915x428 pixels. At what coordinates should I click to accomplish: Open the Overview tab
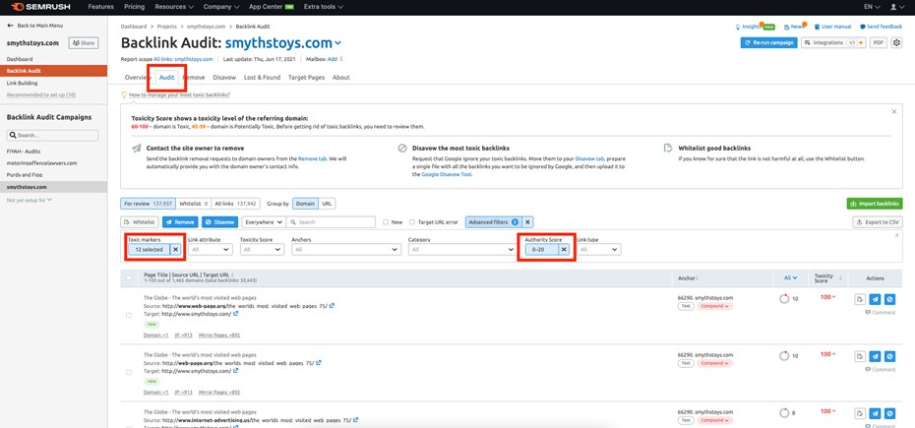pyautogui.click(x=138, y=77)
